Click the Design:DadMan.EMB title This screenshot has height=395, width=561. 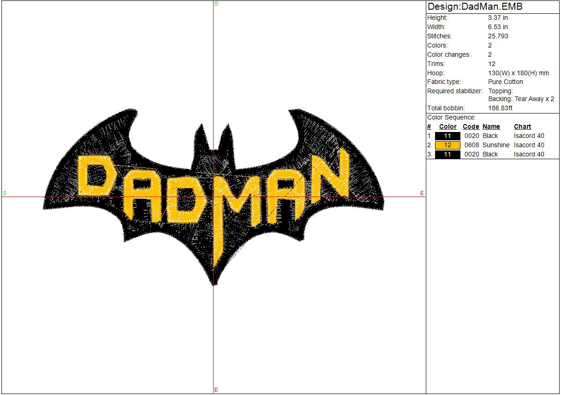click(x=475, y=7)
